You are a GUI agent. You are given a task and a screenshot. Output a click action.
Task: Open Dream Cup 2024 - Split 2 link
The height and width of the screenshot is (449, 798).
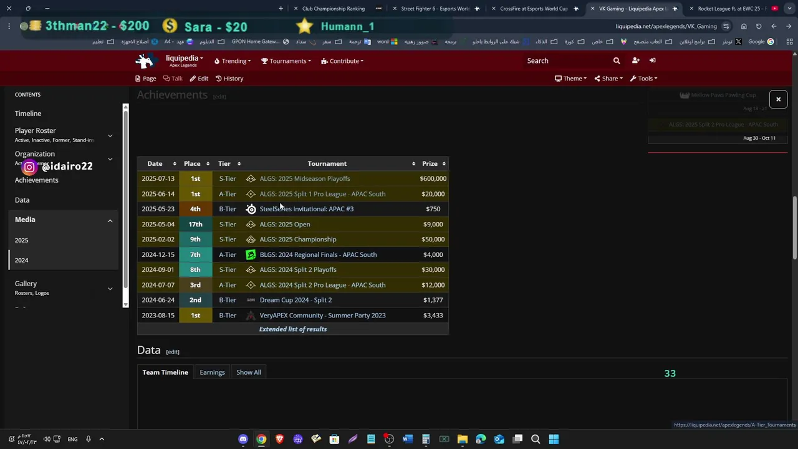pyautogui.click(x=296, y=300)
